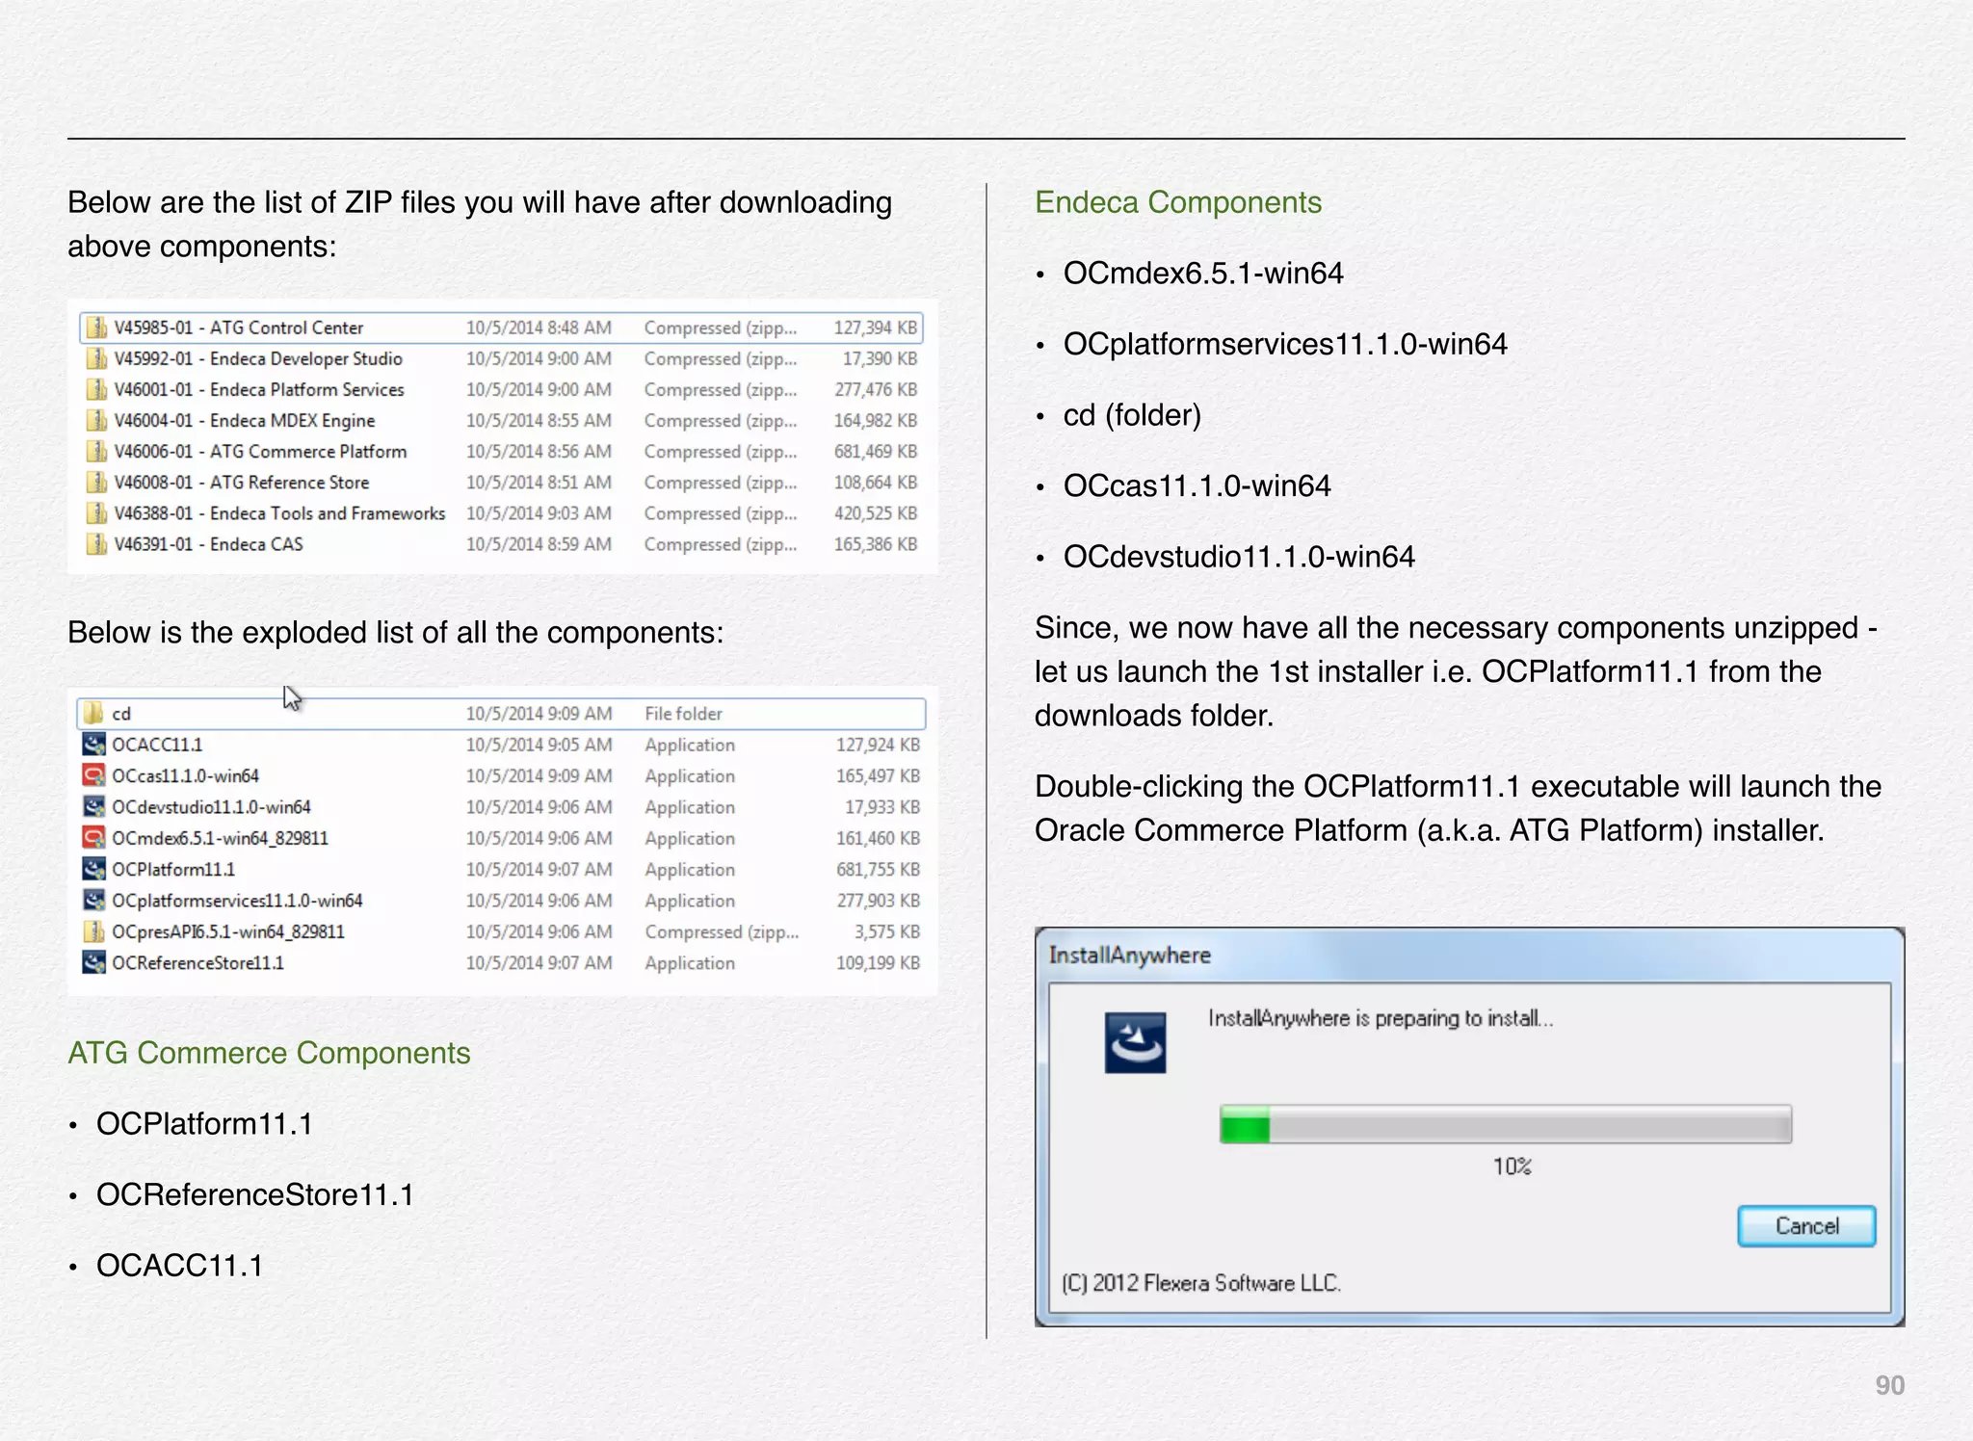Click the zip icon for Endeca Platform Services

click(x=96, y=390)
